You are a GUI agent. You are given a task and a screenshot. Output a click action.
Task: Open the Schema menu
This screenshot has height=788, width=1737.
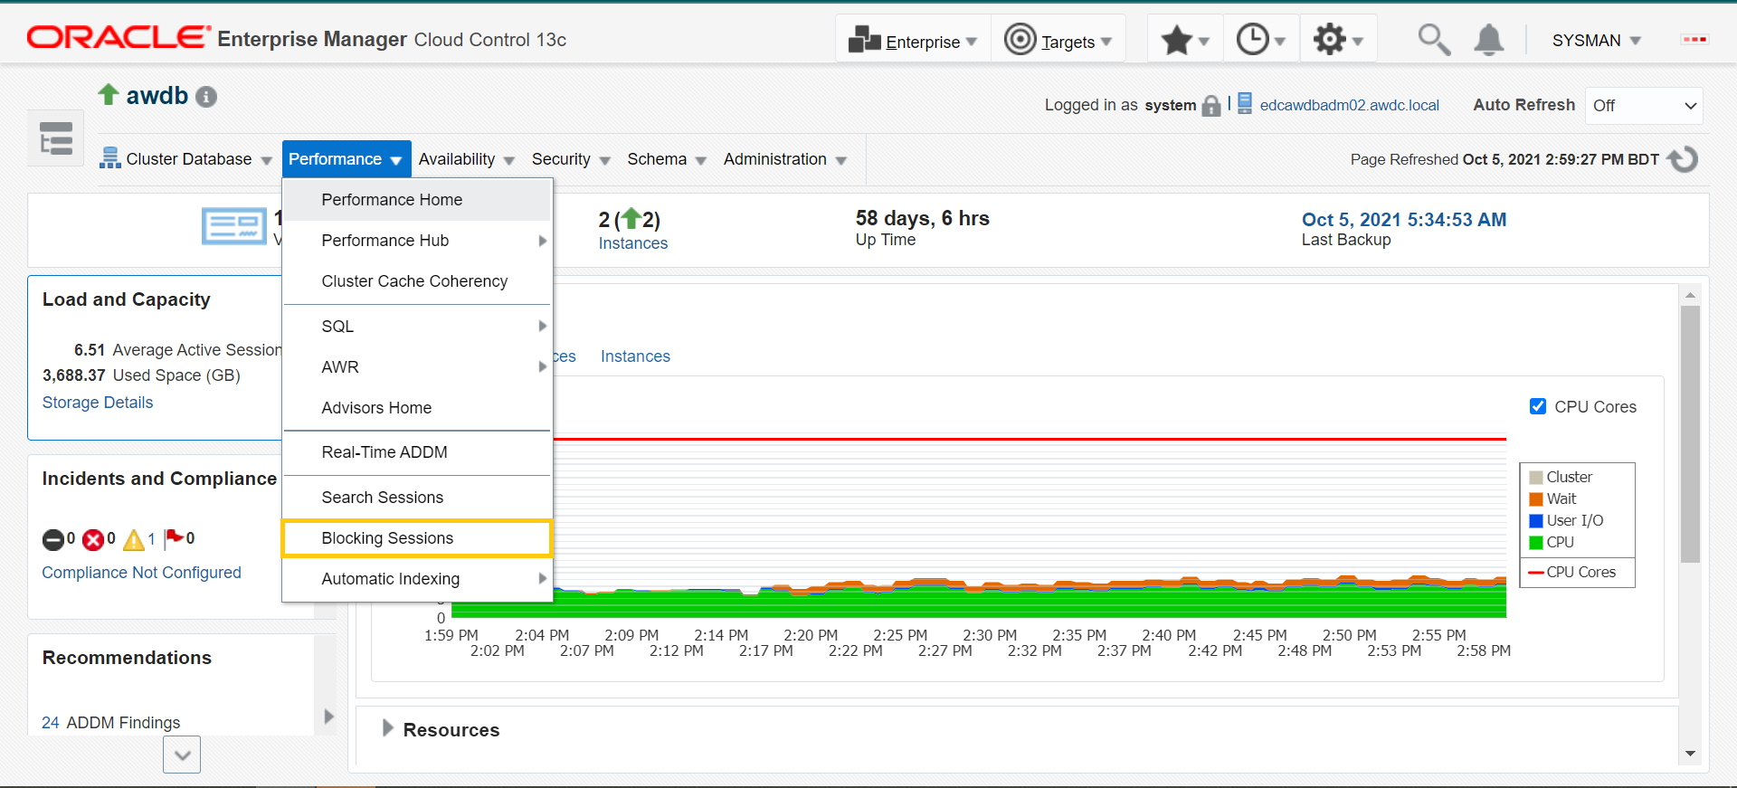click(x=667, y=159)
